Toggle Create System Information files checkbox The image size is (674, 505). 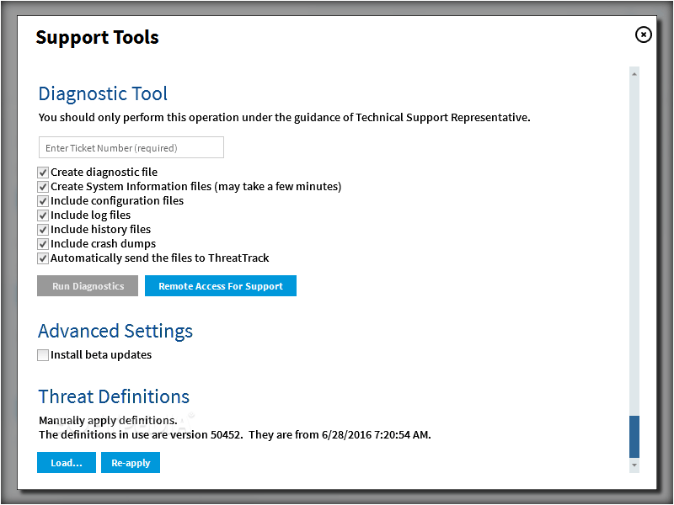tap(43, 187)
